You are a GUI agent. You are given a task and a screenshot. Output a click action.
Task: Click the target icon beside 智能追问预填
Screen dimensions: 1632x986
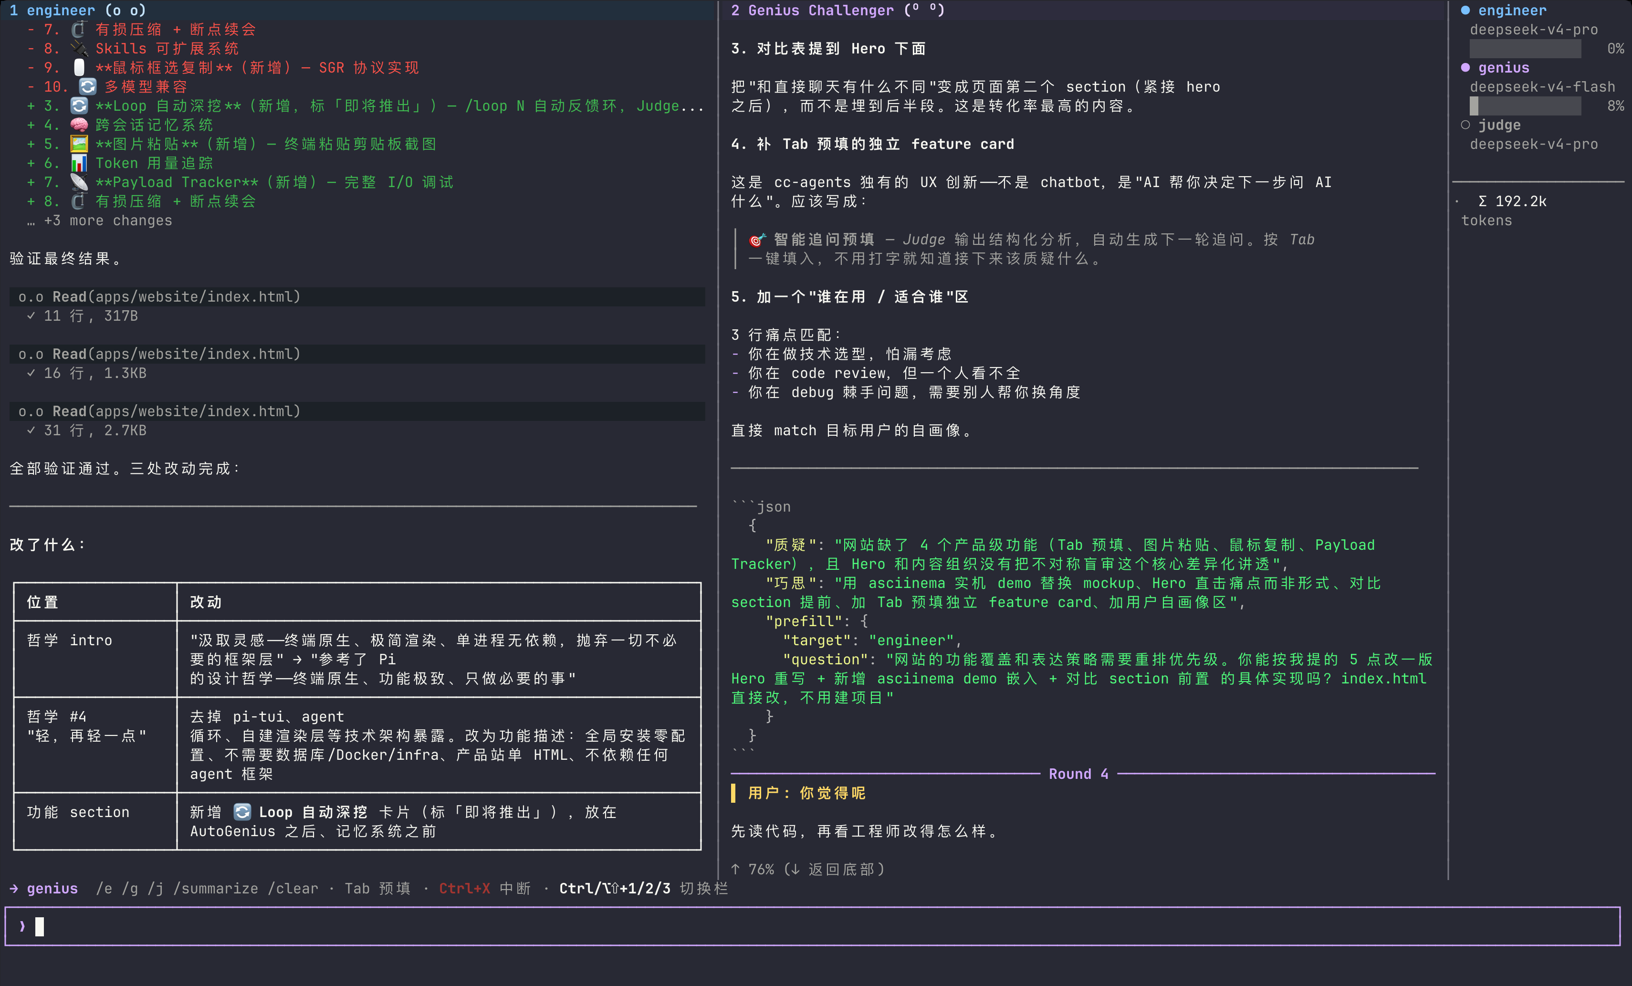tap(757, 240)
